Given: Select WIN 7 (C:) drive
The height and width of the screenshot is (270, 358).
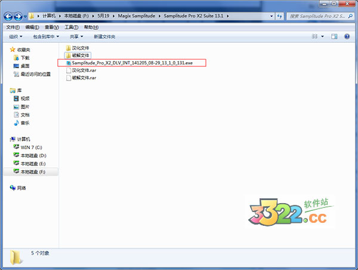Looking at the screenshot, I should point(31,148).
